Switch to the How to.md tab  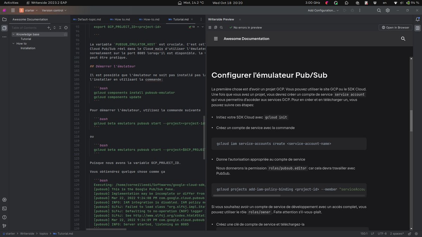point(120,19)
